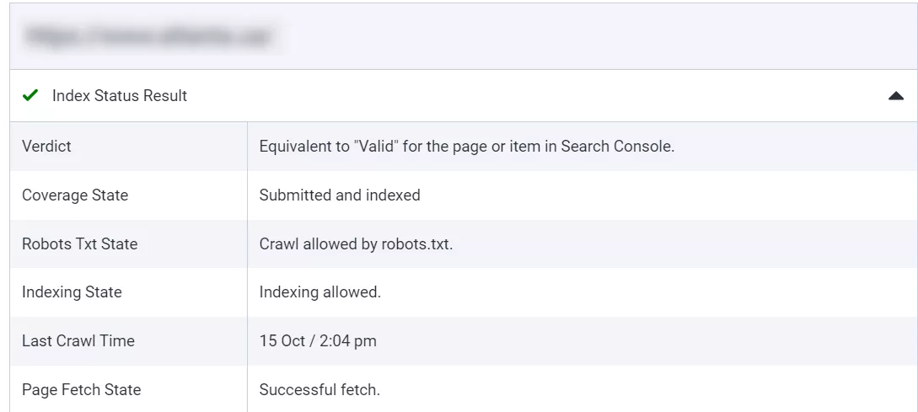Select the Robots Txt State label
Image resolution: width=918 pixels, height=412 pixels.
click(79, 244)
